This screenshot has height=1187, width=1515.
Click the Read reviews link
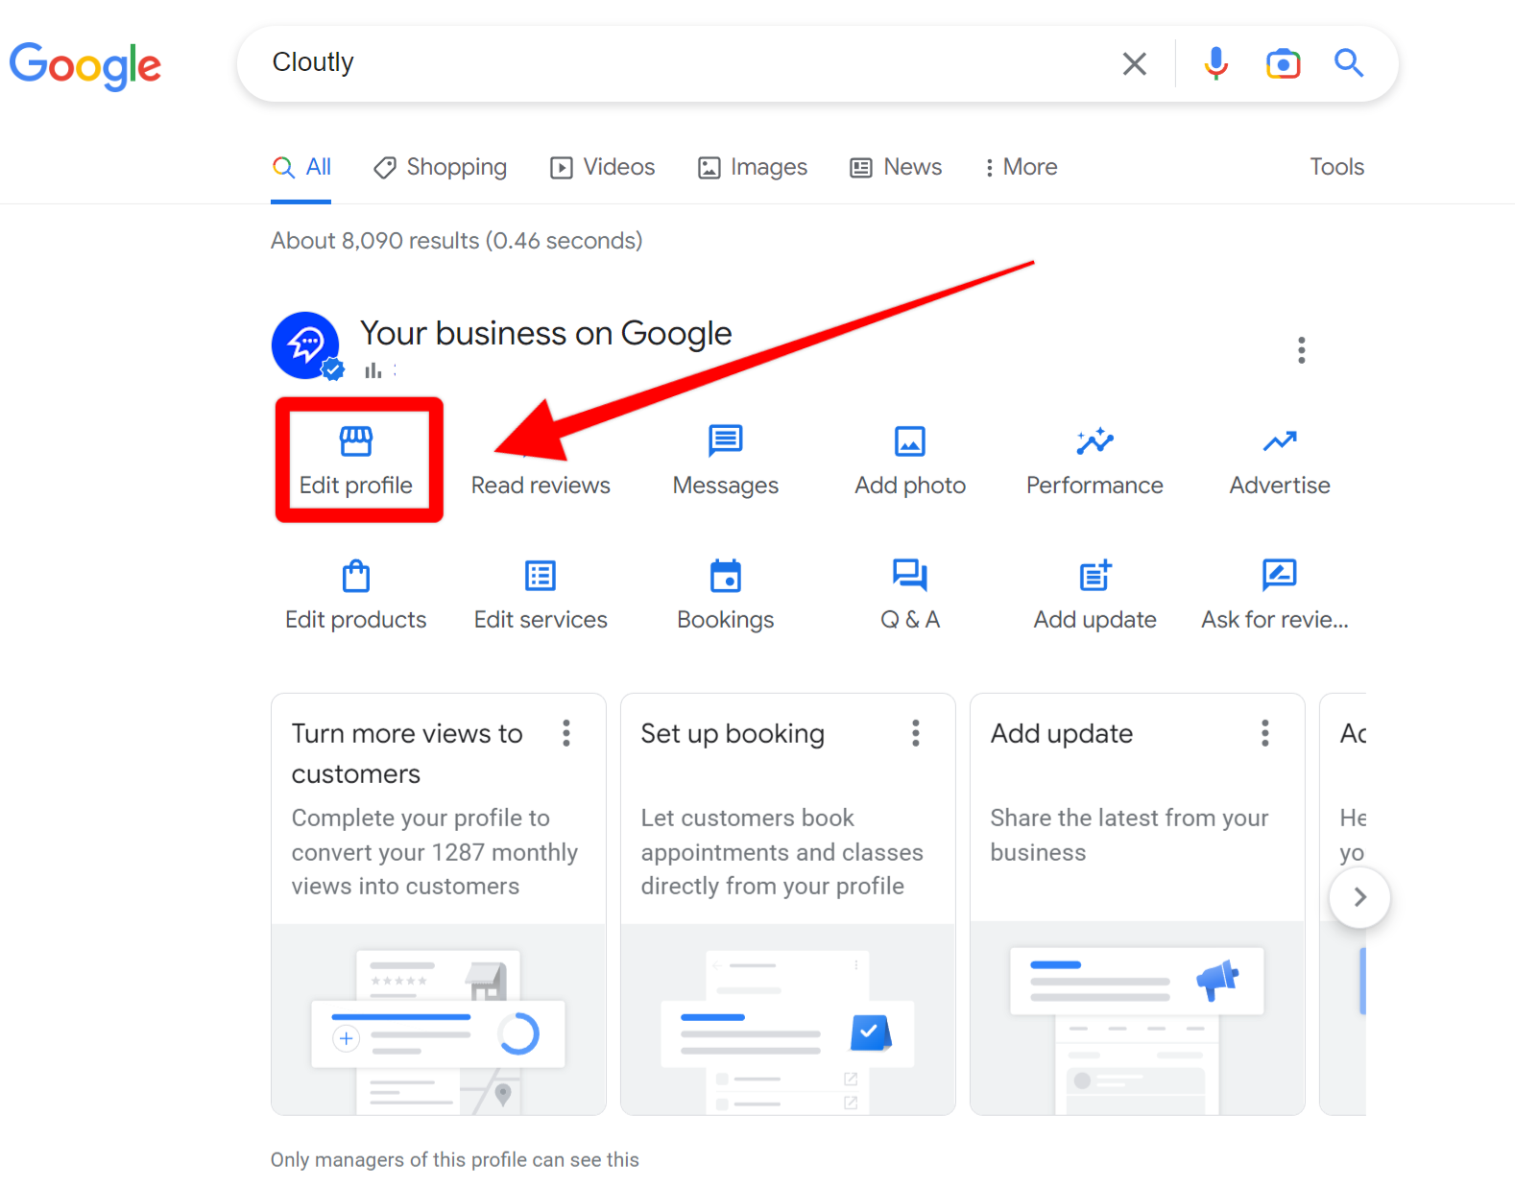pos(541,485)
